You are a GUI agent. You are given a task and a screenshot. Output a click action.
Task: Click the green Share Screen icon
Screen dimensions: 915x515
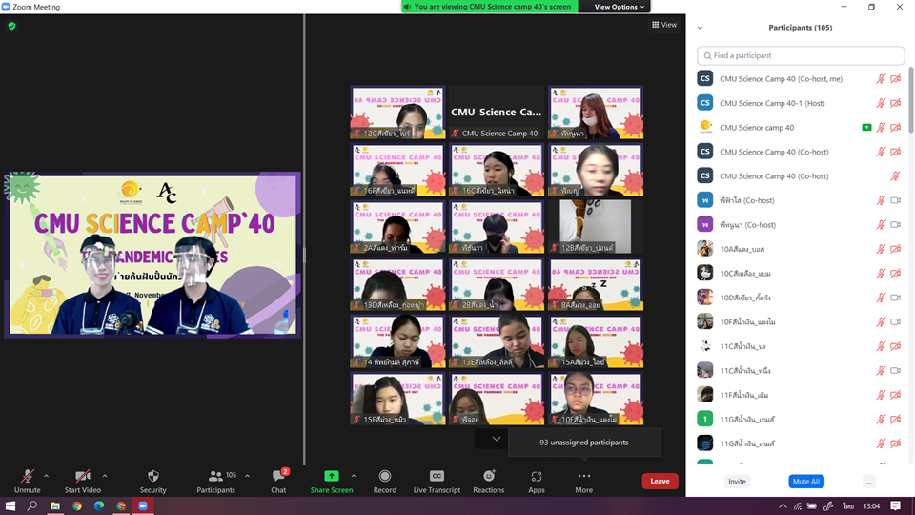[x=331, y=476]
